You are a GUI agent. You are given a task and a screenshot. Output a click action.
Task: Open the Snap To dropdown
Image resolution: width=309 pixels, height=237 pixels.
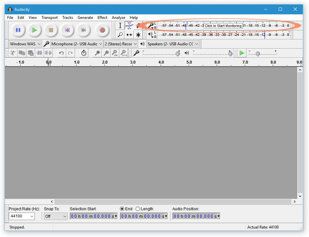click(56, 216)
